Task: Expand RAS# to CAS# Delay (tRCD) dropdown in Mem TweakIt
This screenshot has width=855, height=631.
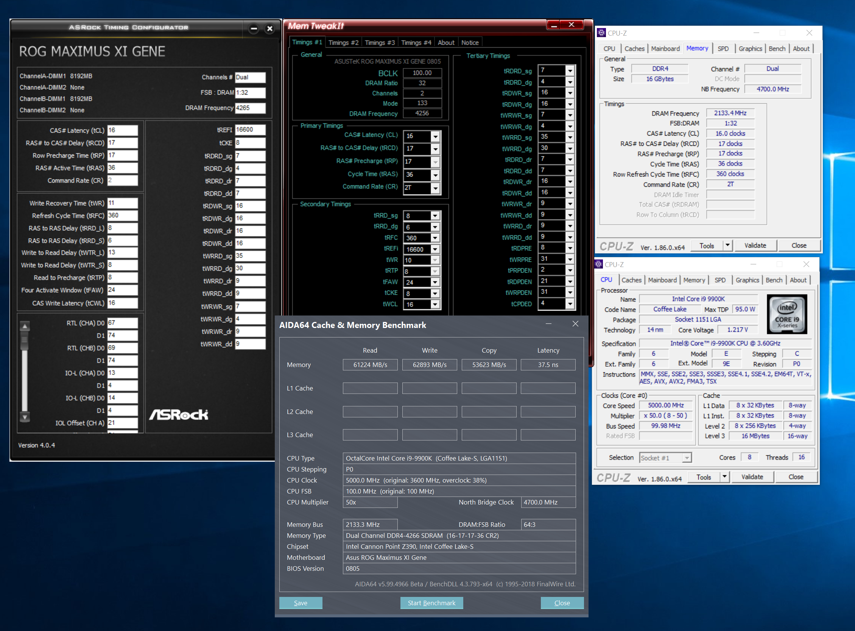Action: coord(435,149)
